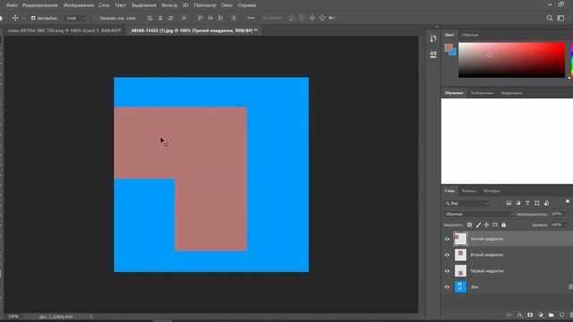Viewport: 573px width, 322px height.
Task: Hide the Третий квадратик layer
Action: click(447, 239)
